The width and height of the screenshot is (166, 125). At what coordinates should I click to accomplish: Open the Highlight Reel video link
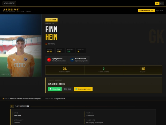57,60
